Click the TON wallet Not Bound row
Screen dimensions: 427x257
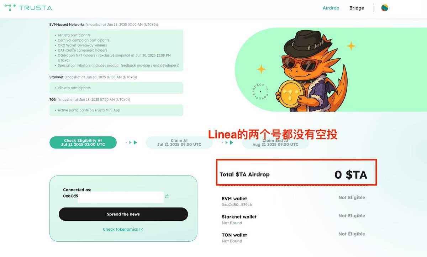[x=293, y=237]
